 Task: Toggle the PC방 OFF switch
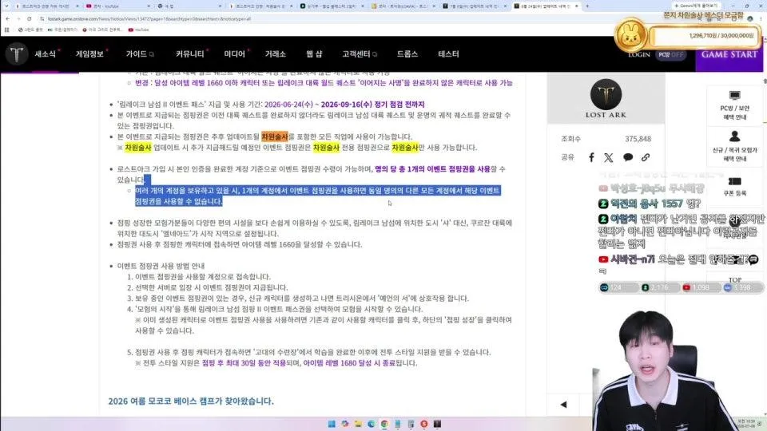coord(670,55)
